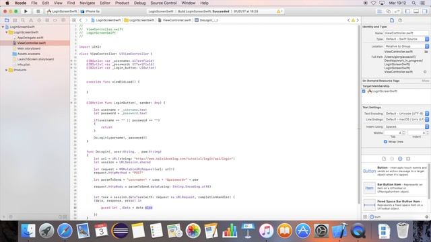Open the Test navigator tab

tap(39, 20)
